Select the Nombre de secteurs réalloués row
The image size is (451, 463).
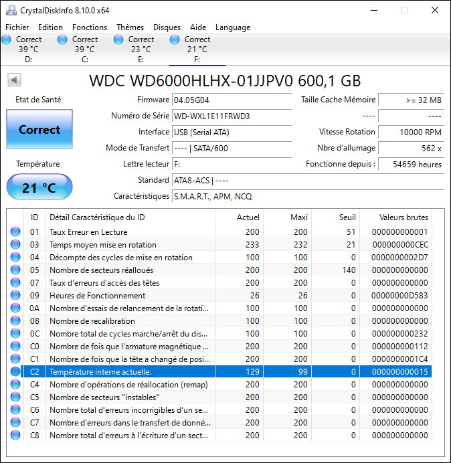(x=219, y=270)
